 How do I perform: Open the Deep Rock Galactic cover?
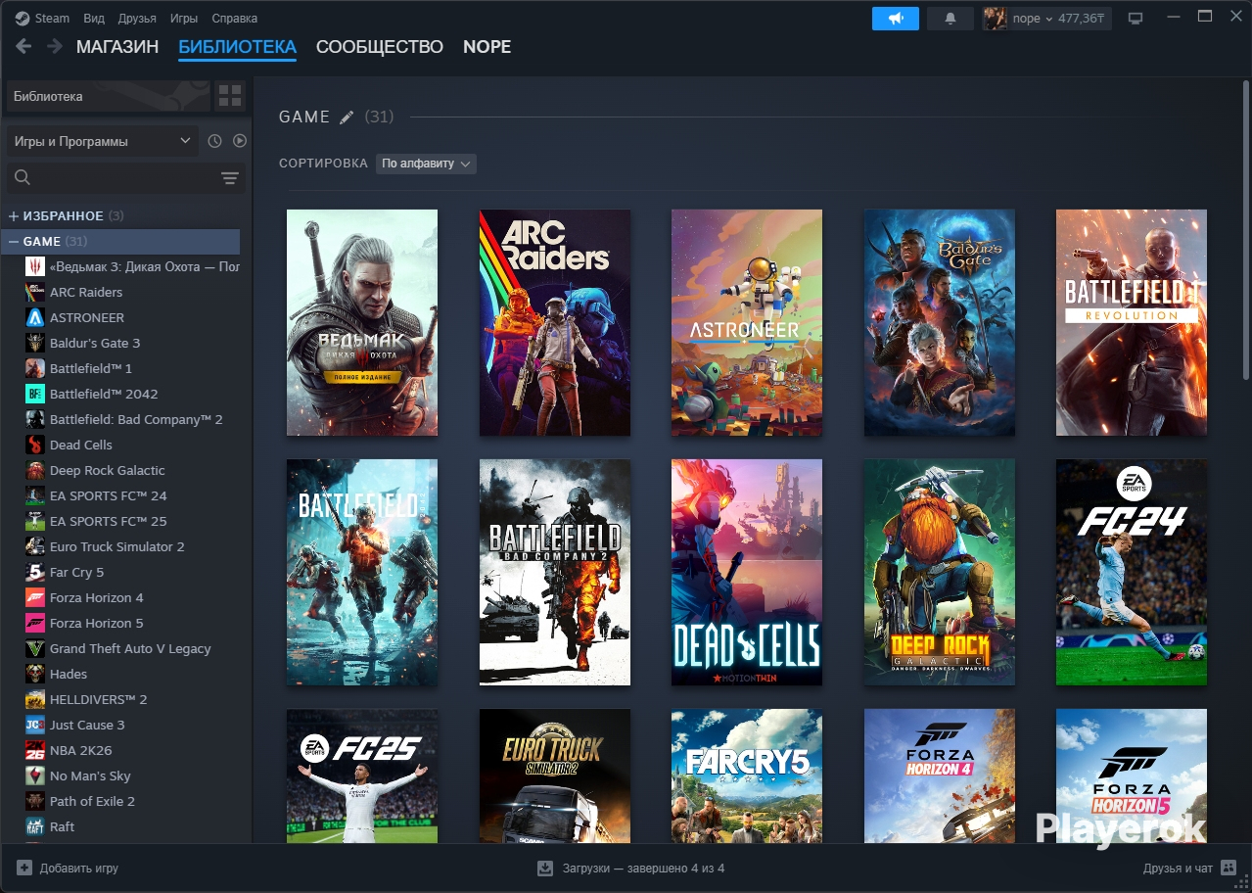940,573
